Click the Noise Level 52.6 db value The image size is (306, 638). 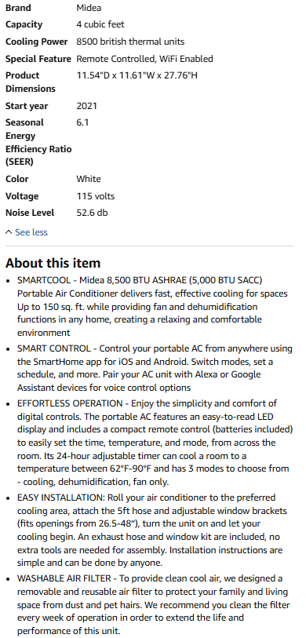coord(92,213)
